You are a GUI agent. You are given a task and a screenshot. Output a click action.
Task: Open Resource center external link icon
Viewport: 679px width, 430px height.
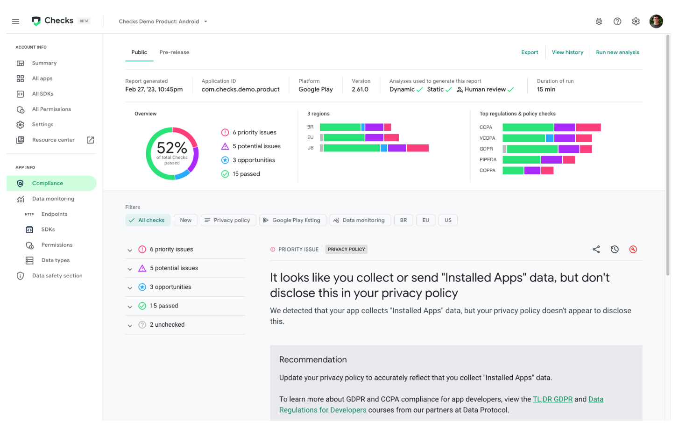(x=91, y=140)
